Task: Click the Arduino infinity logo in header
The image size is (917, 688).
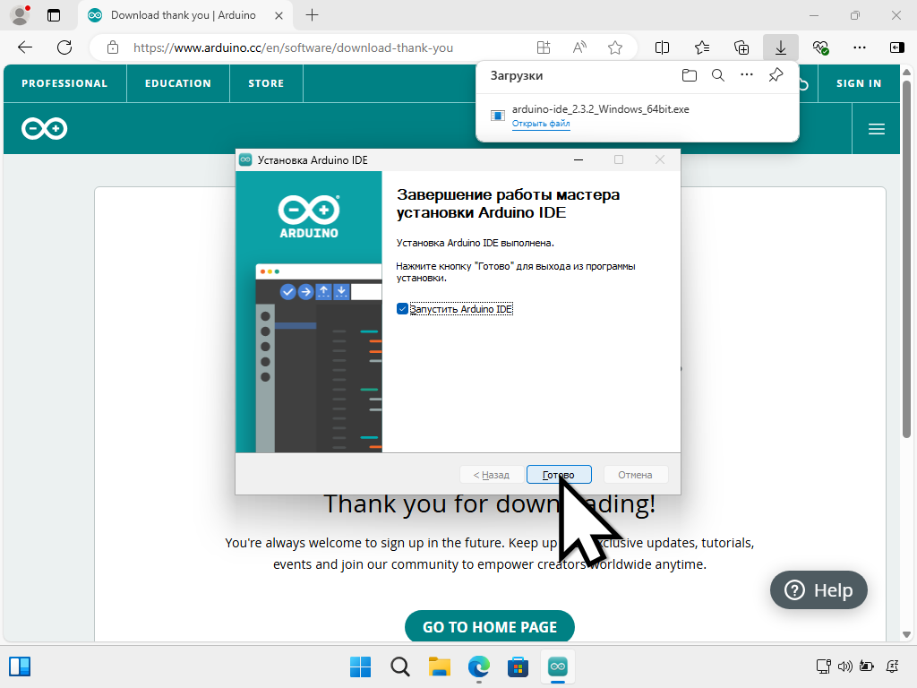Action: click(x=45, y=129)
